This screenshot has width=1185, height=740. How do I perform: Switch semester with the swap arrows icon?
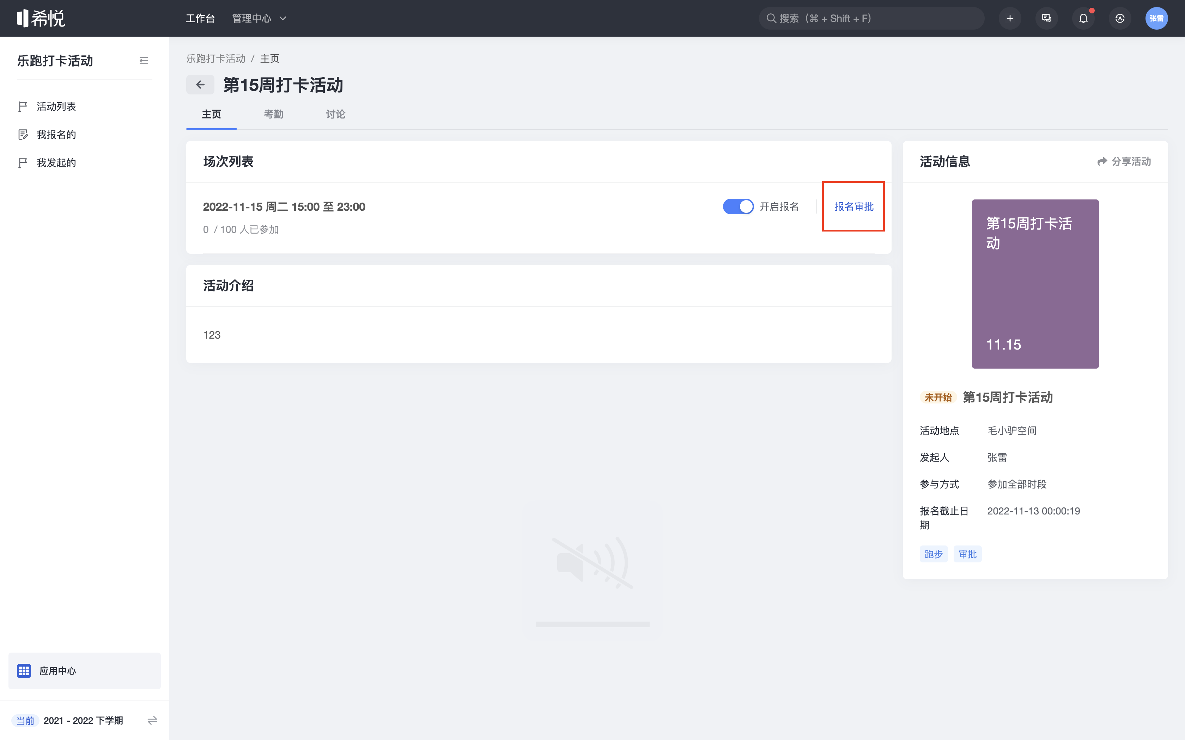152,720
